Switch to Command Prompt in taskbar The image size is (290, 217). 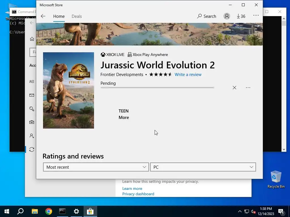coord(62,211)
